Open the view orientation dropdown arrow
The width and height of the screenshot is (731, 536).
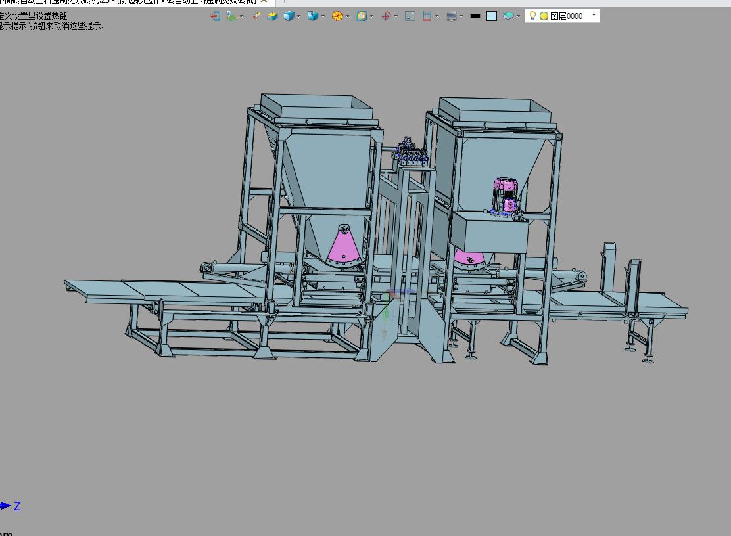pos(323,16)
